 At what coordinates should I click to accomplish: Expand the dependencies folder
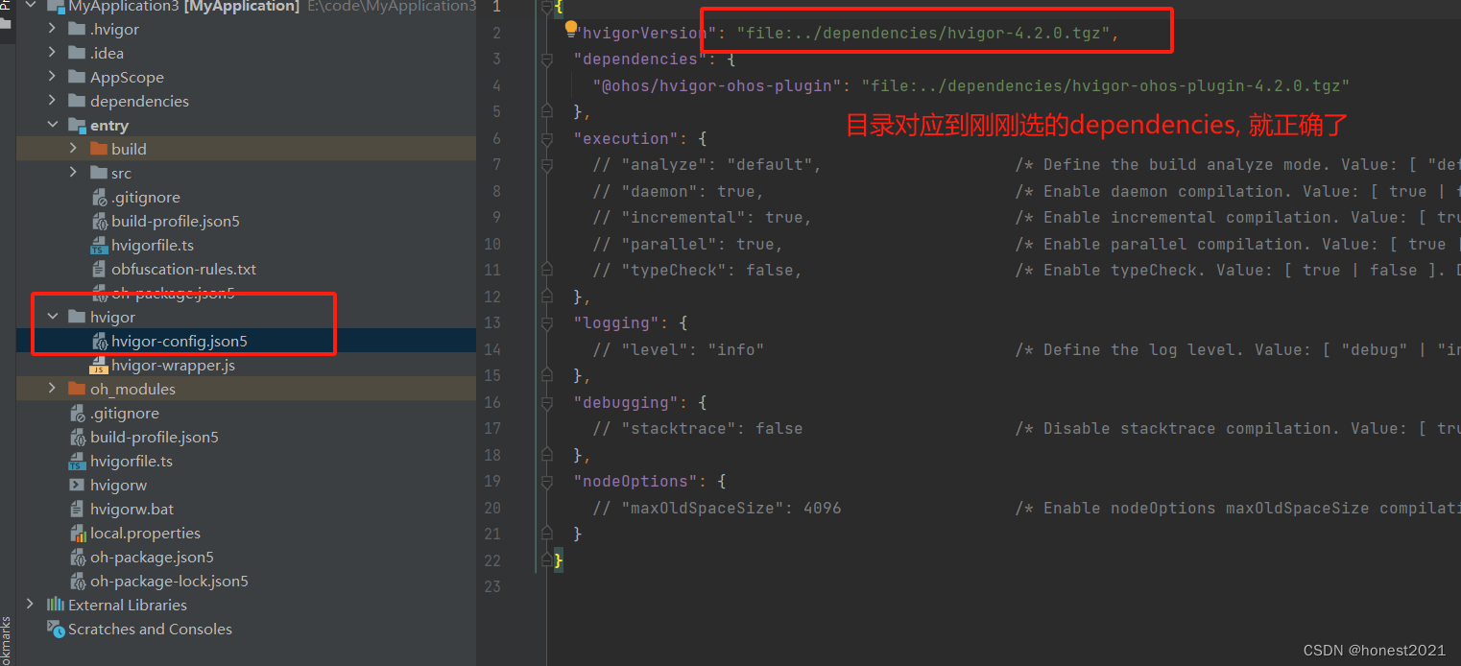click(54, 101)
